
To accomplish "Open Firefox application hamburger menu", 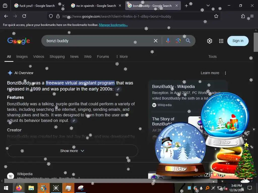I will 252,16.
